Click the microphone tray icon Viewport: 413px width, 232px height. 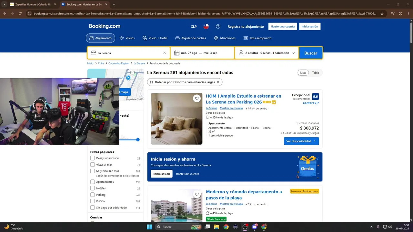(x=378, y=227)
